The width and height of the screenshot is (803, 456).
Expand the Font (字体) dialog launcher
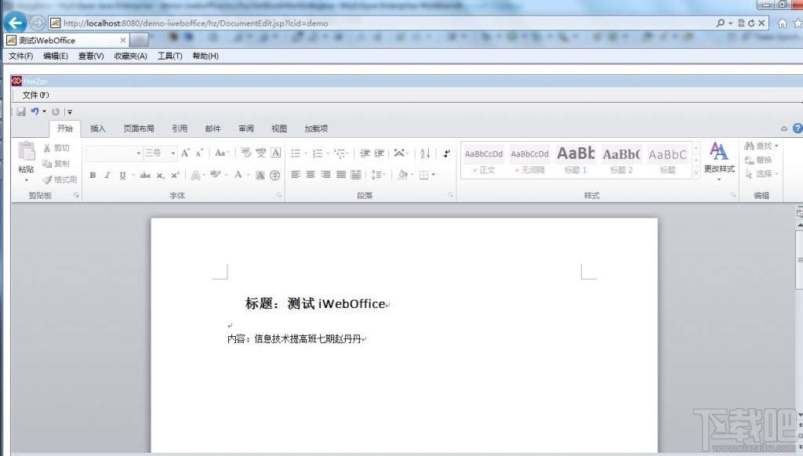279,195
